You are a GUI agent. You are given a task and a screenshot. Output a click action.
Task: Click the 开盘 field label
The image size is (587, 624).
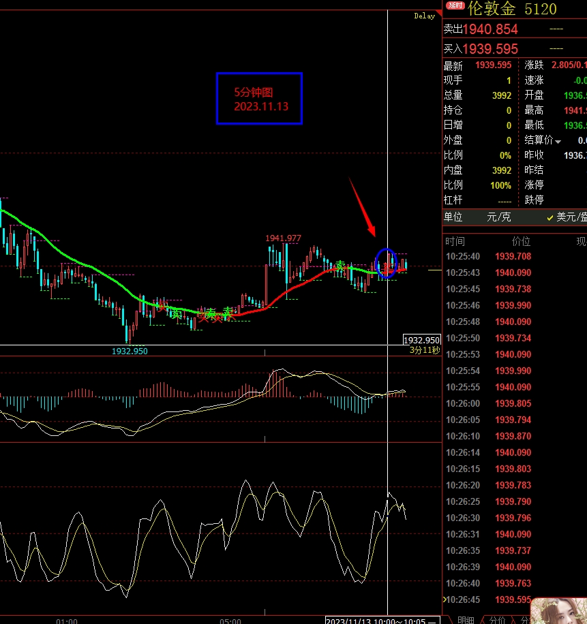(x=534, y=95)
